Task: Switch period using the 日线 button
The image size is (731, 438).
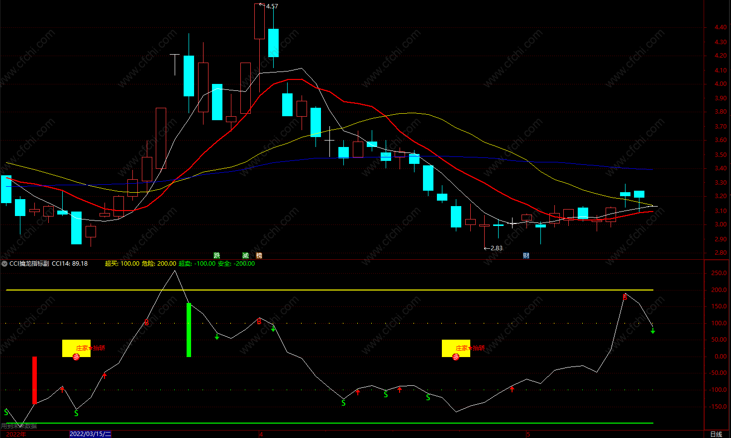Action: 716,434
